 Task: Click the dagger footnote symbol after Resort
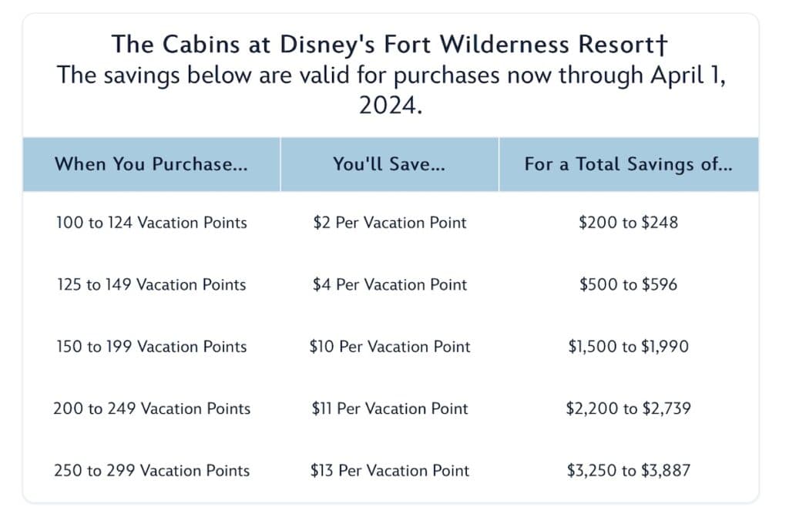pyautogui.click(x=662, y=44)
